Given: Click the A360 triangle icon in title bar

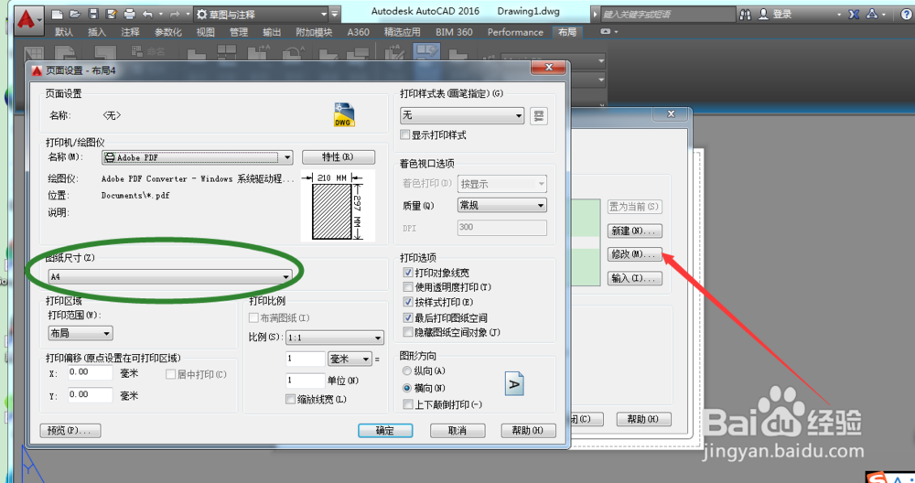Looking at the screenshot, I should click(x=872, y=14).
